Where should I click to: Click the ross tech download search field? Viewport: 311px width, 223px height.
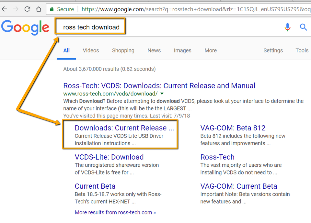pos(162,27)
